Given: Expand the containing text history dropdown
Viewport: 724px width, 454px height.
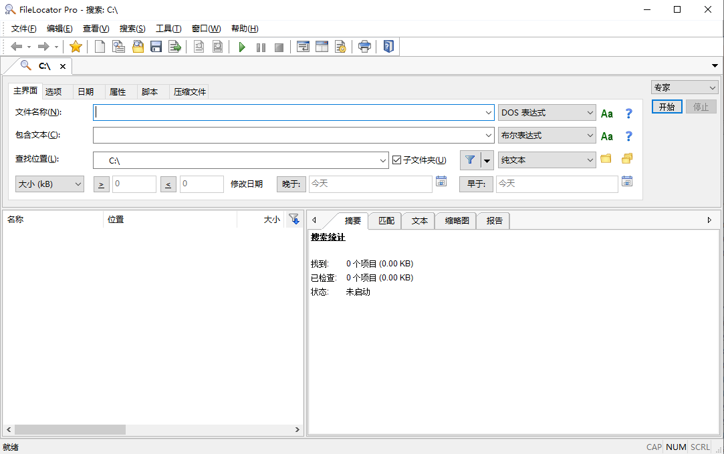Looking at the screenshot, I should coord(489,136).
